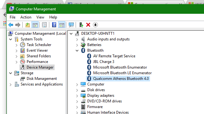
Task: Open the Action menu
Action: pos(26,17)
